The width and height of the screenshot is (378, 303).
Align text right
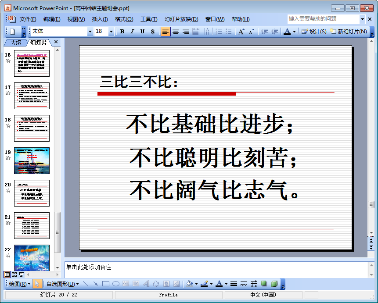click(185, 32)
